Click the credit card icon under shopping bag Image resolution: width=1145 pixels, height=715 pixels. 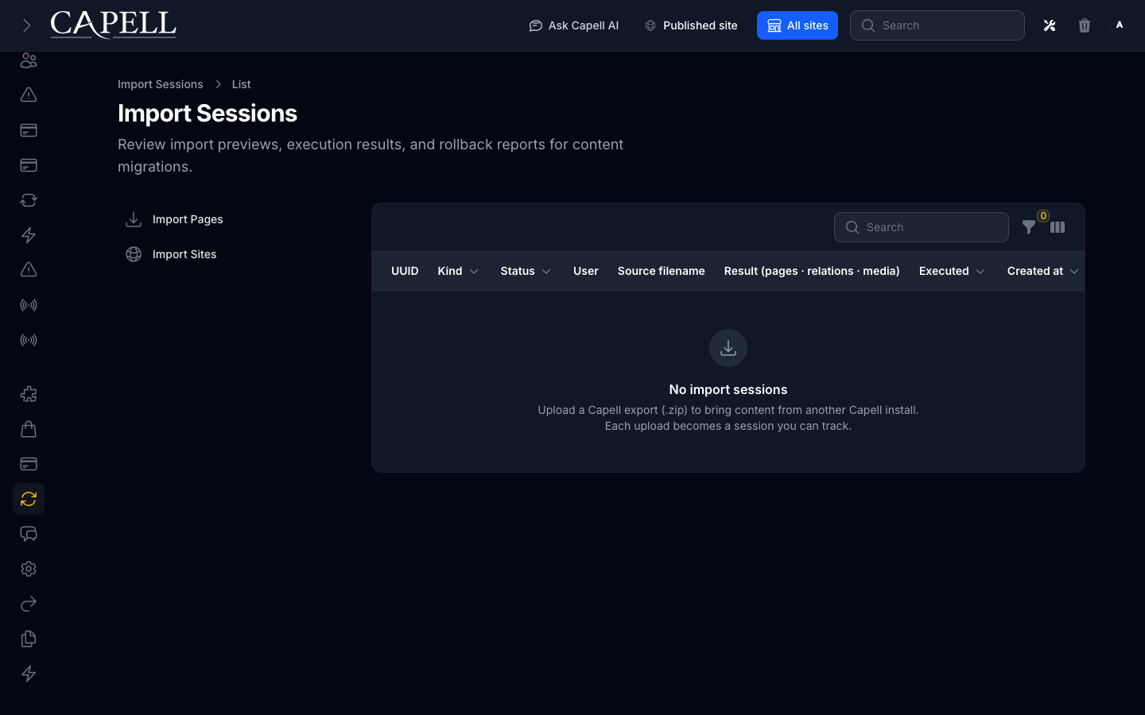point(29,464)
